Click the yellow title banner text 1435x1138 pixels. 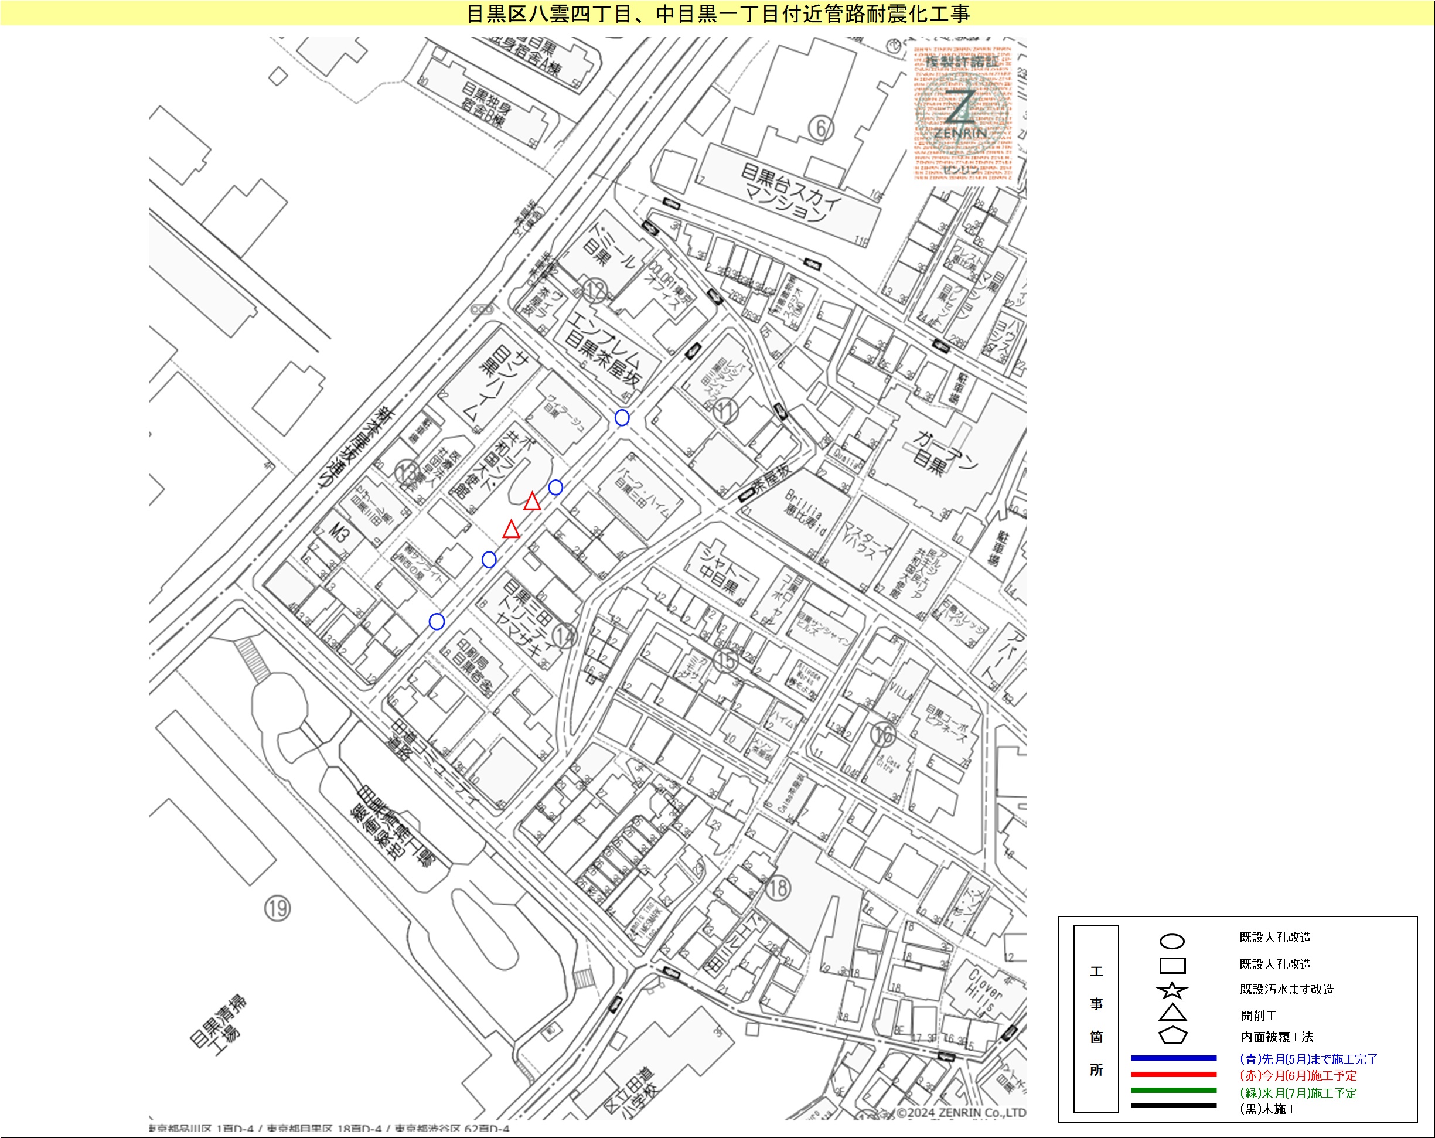tap(717, 13)
